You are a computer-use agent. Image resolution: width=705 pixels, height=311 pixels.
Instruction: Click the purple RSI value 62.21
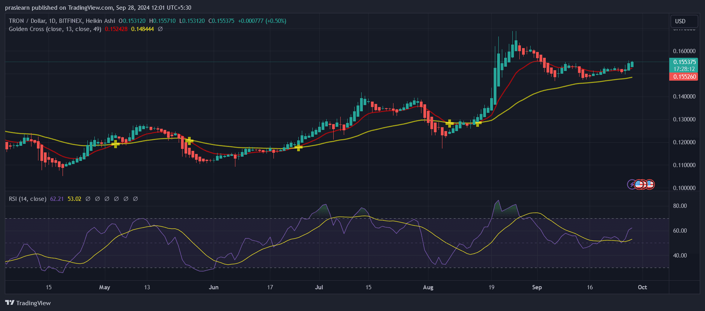[x=57, y=199]
